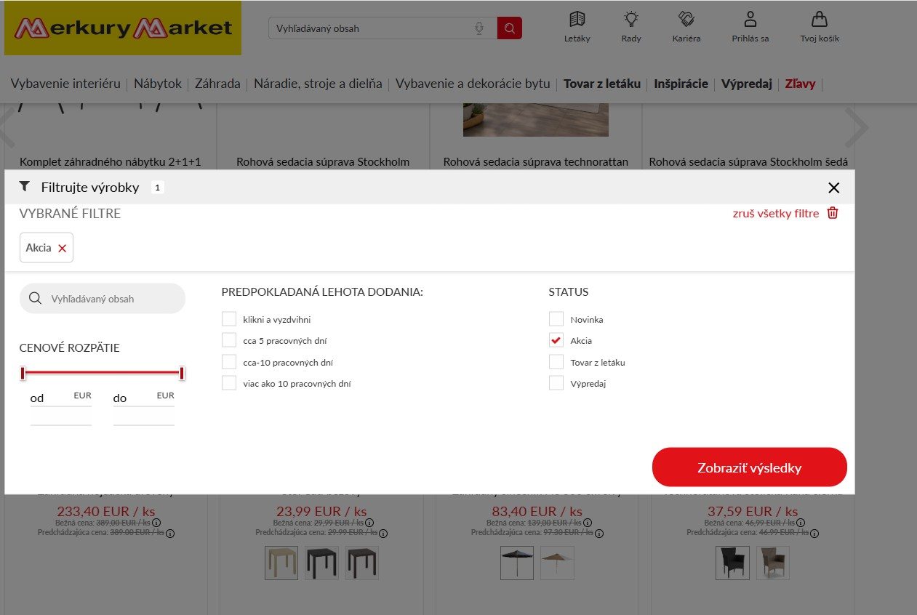
Task: Click Zobraziť výsledky button
Action: pos(750,467)
